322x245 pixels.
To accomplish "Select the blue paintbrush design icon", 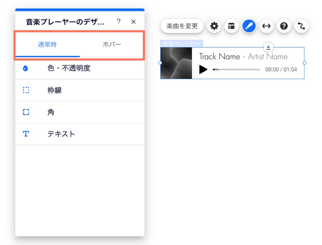I will (249, 26).
